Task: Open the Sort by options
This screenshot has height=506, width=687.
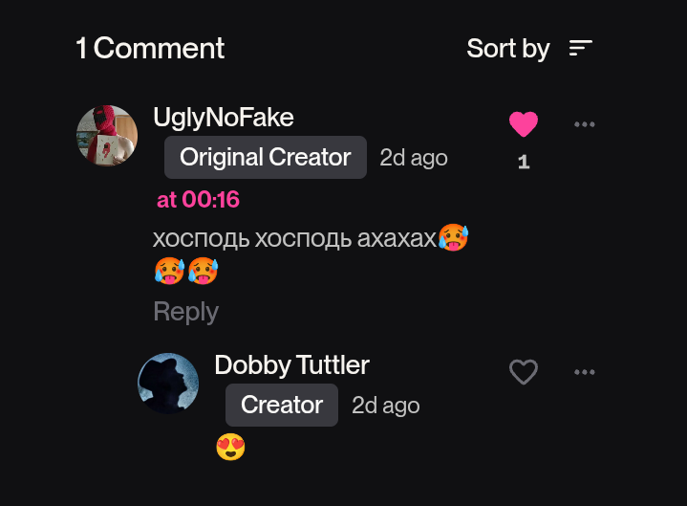Action: [508, 48]
